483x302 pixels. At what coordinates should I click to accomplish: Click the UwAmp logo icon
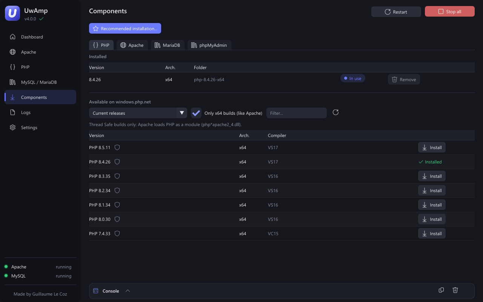tap(12, 13)
